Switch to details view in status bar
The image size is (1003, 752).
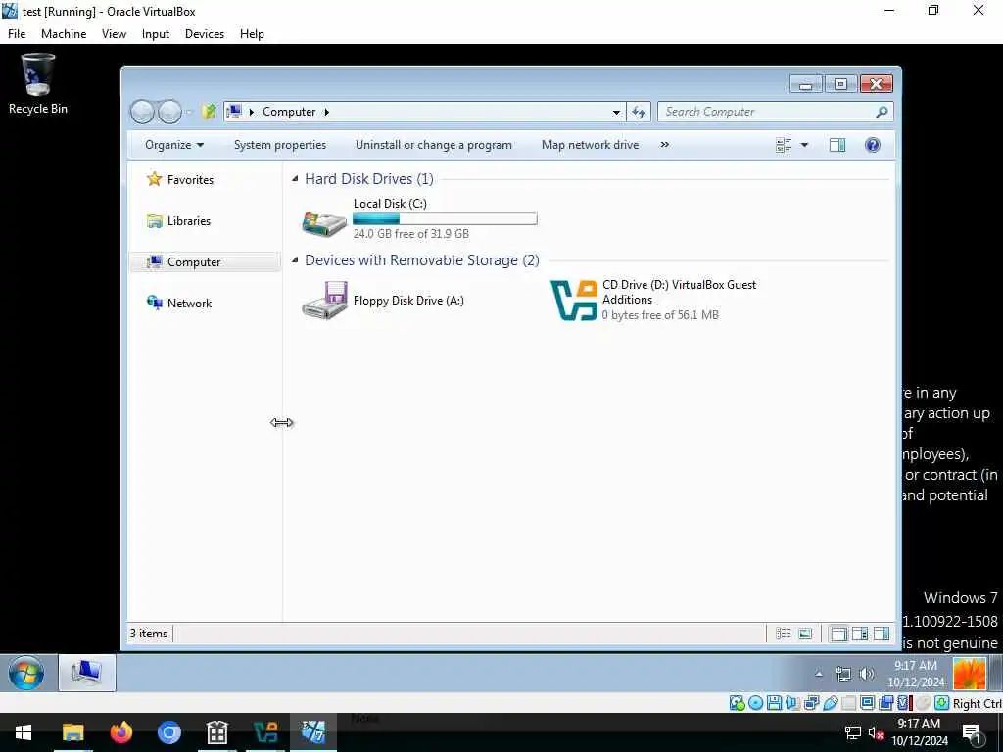(783, 634)
